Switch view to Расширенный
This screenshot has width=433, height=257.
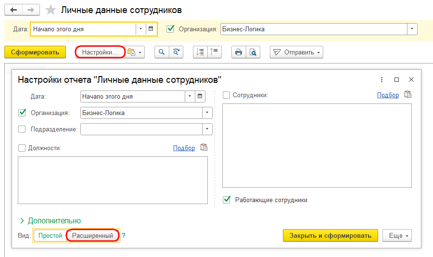92,235
